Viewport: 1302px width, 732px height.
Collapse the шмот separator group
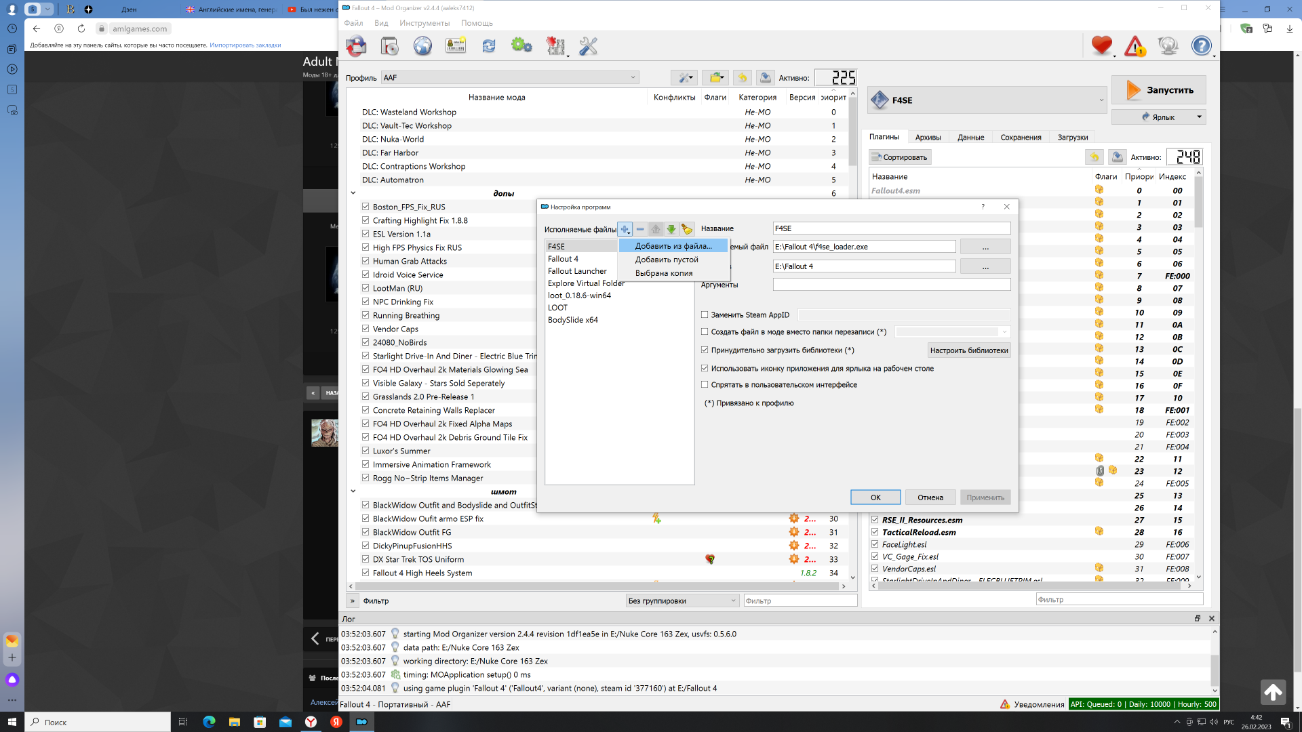353,491
